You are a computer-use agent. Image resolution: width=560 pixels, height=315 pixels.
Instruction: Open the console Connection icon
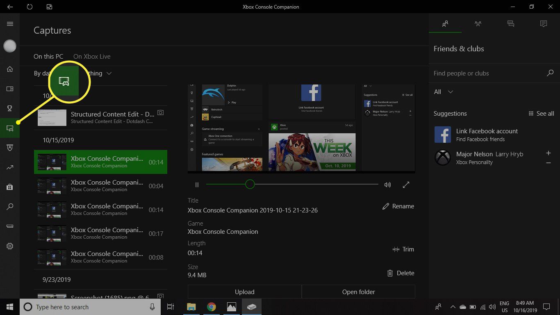(10, 226)
